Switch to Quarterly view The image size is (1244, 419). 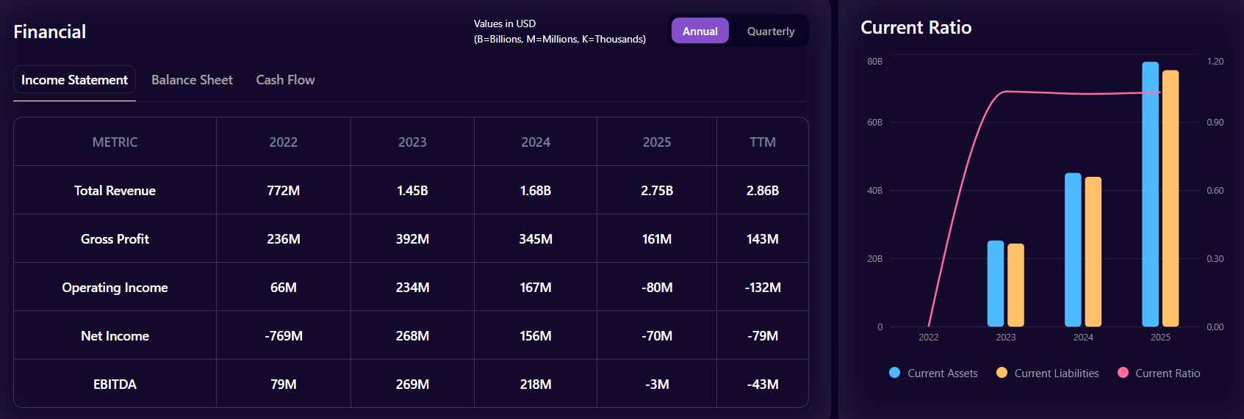(771, 31)
